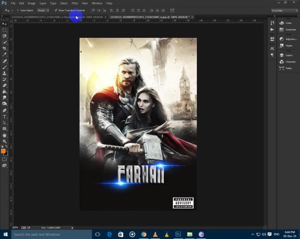Open the Help menu

tap(109, 3)
